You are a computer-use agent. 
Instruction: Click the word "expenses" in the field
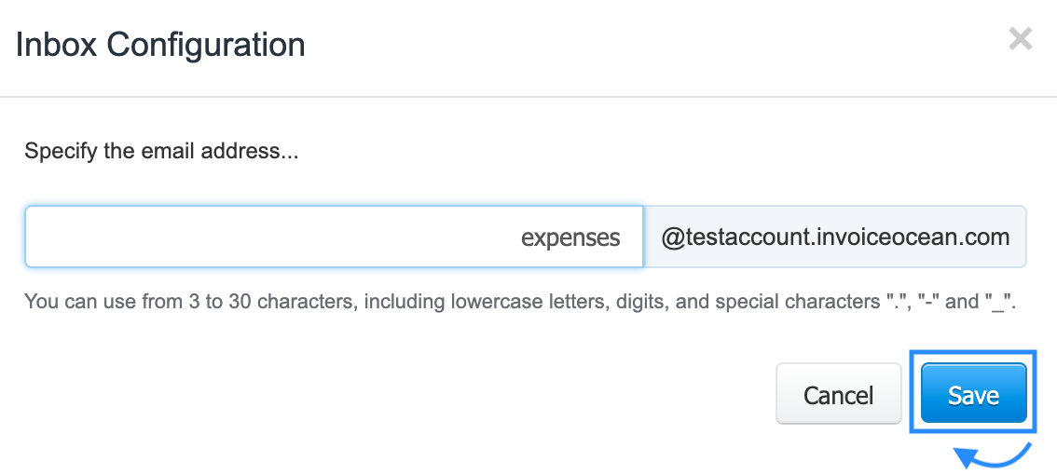tap(570, 237)
